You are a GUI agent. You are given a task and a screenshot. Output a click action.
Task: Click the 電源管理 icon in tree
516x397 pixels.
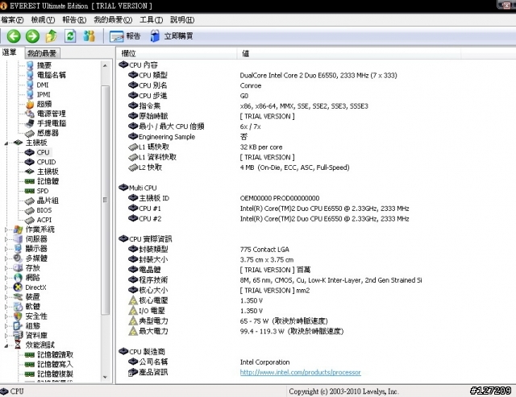(30, 114)
